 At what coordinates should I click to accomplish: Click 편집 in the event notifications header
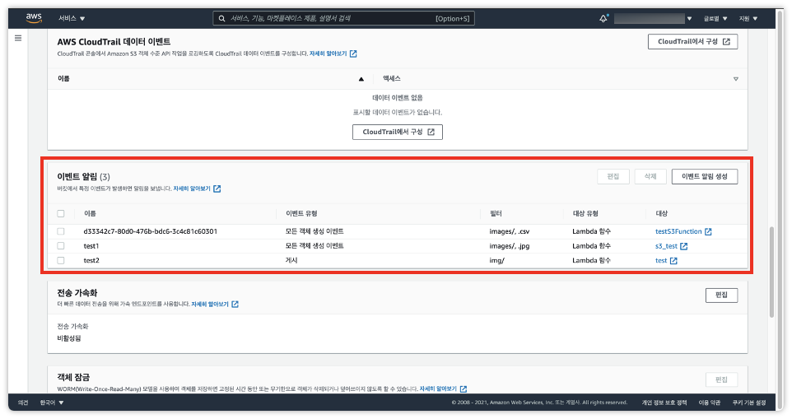pyautogui.click(x=613, y=176)
